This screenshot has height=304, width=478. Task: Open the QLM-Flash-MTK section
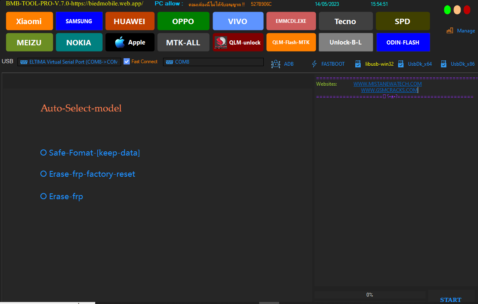click(291, 42)
